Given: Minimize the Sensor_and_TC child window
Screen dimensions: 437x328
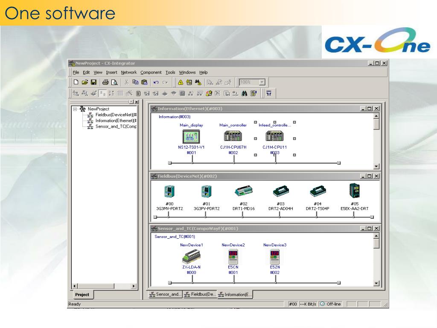Looking at the screenshot, I should pos(363,228).
